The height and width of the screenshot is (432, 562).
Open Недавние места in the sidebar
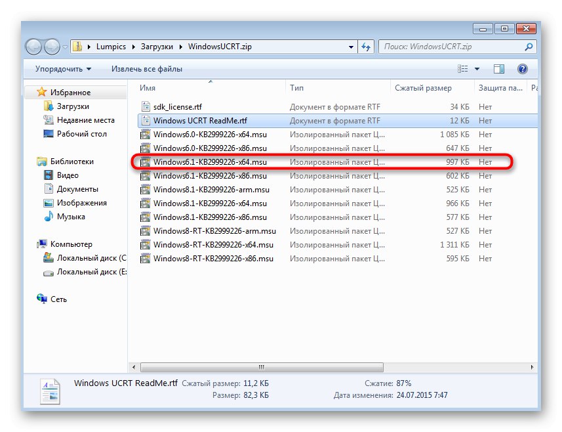[x=86, y=120]
